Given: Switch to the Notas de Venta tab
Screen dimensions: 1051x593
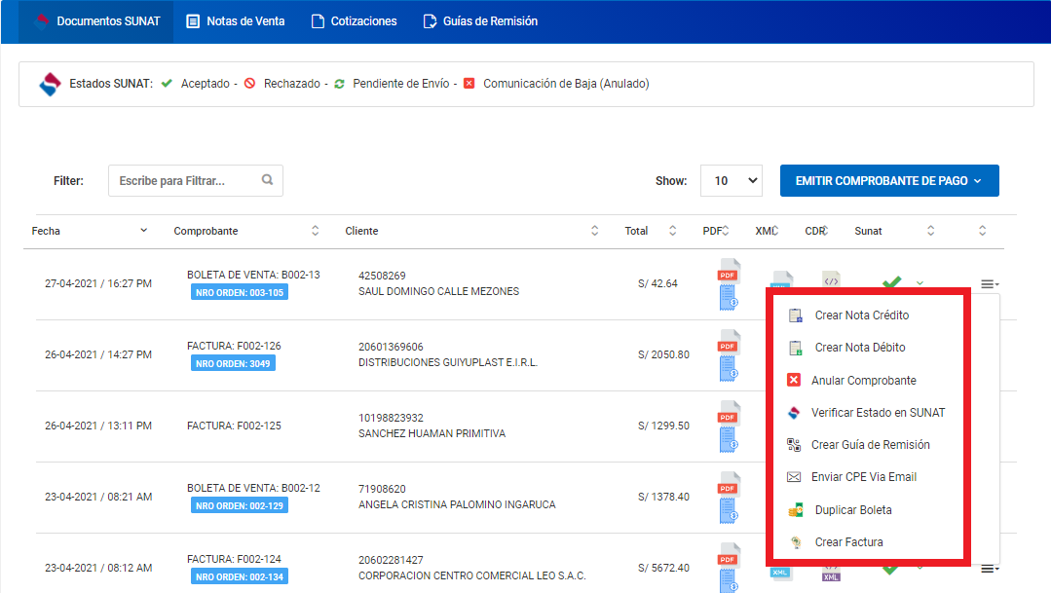Looking at the screenshot, I should (x=235, y=20).
